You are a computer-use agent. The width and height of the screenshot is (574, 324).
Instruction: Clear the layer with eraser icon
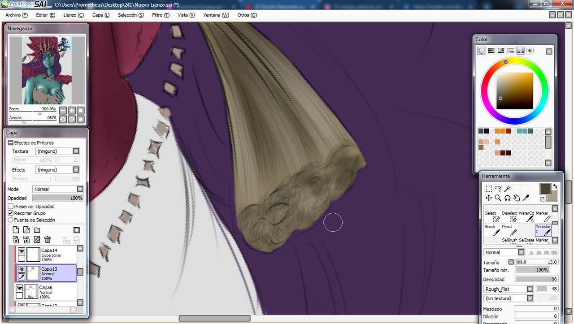point(37,240)
